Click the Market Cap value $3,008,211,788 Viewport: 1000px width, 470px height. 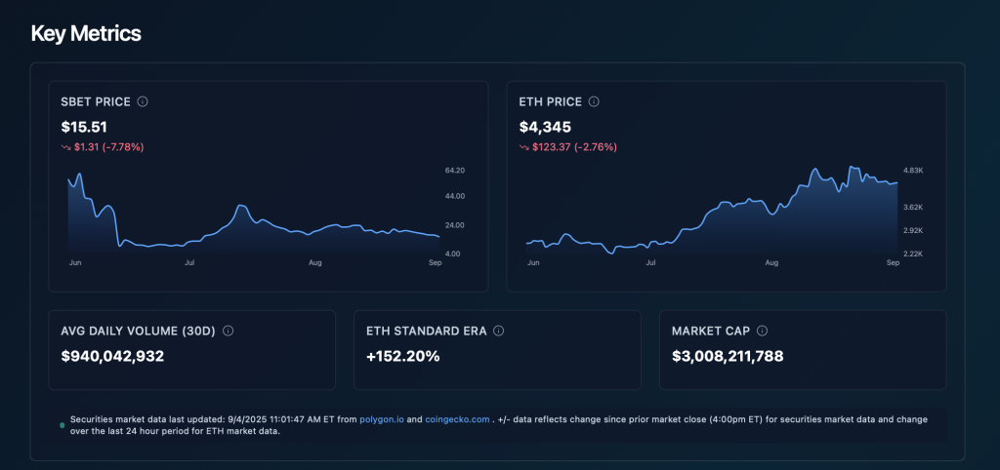(x=728, y=356)
